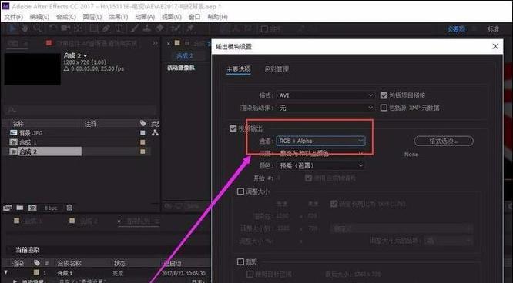Close the 输出模块设置 dialog
Viewport: 513px width, 283px height.
click(495, 46)
